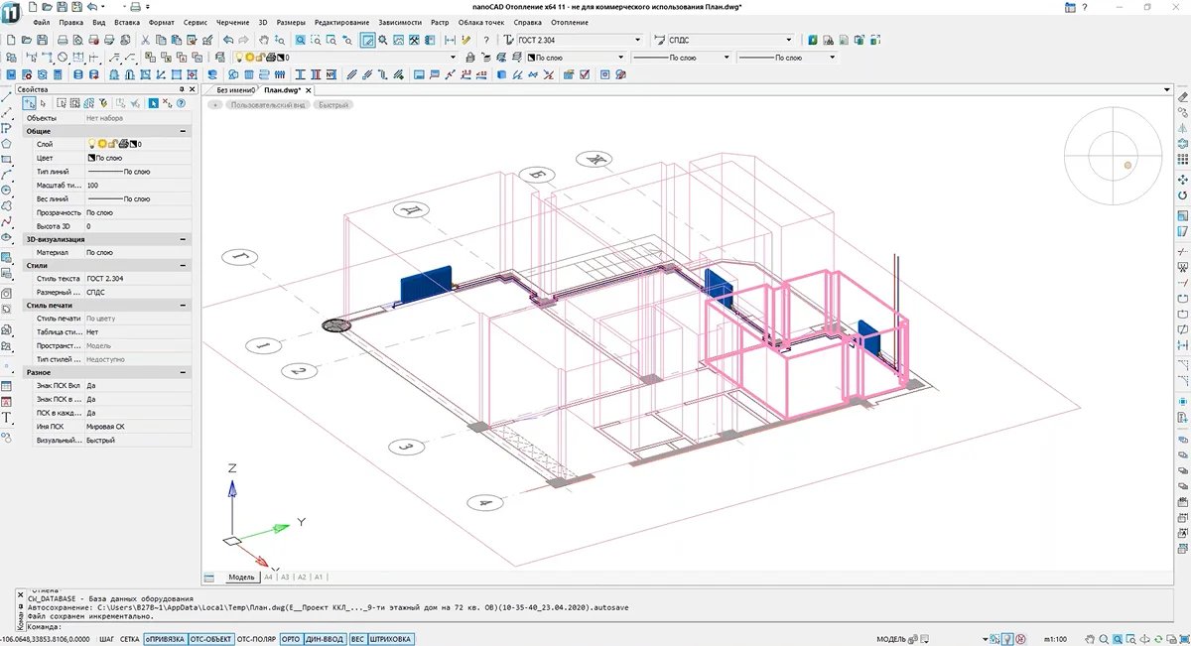
Task: Open the ГОСТ 2.304 text style dropdown
Action: pos(638,40)
